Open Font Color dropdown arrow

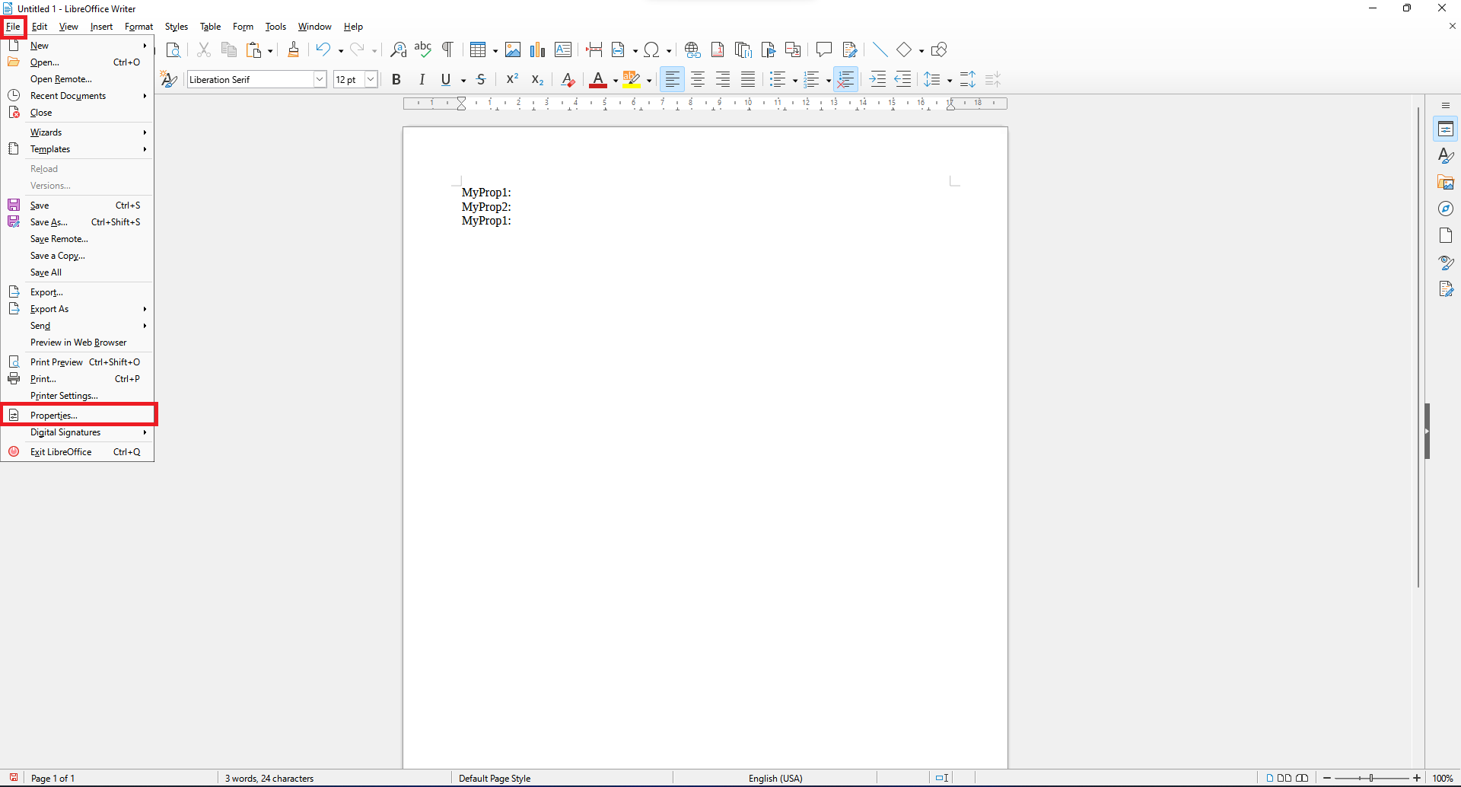[x=615, y=80]
